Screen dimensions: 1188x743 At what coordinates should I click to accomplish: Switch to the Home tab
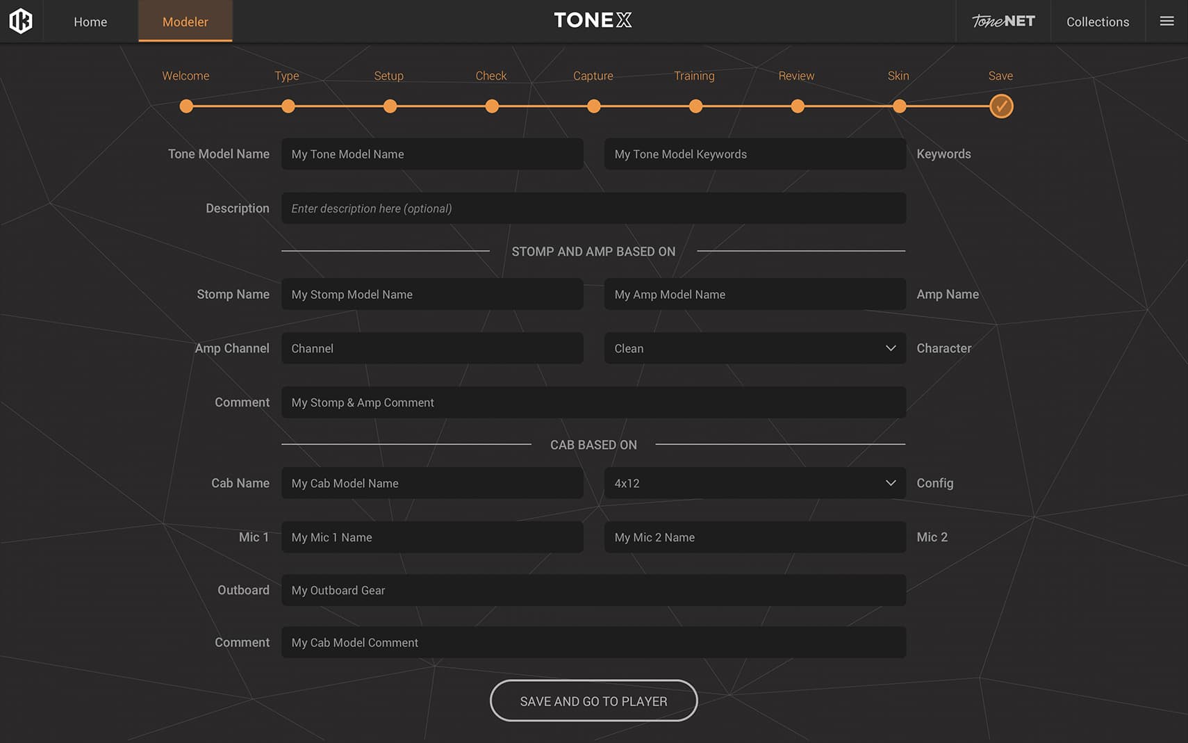coord(90,22)
